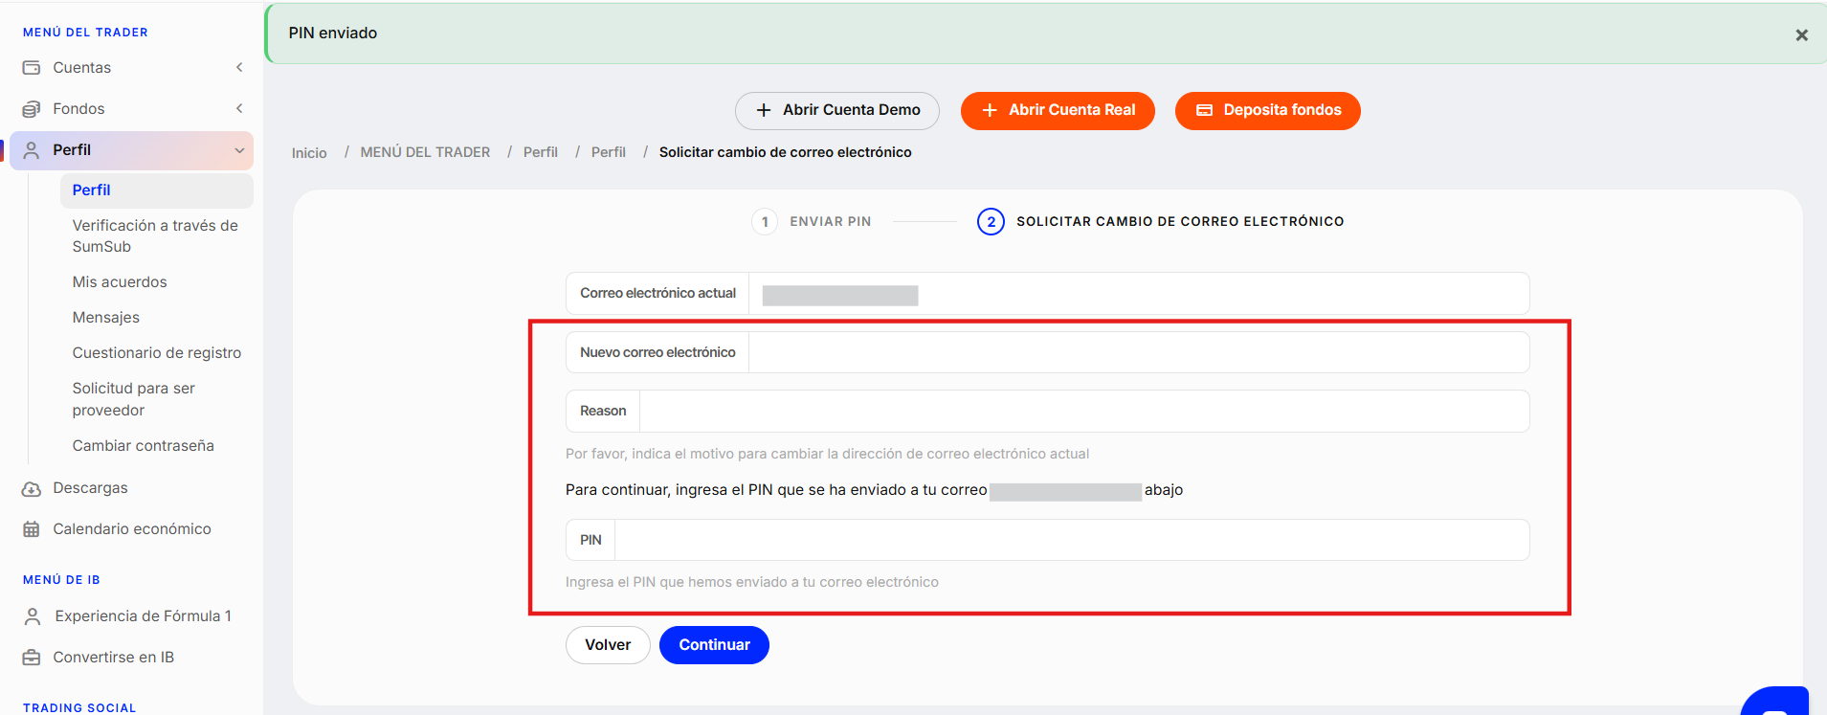
Task: Follow second Perfil breadcrumb link
Action: point(609,153)
